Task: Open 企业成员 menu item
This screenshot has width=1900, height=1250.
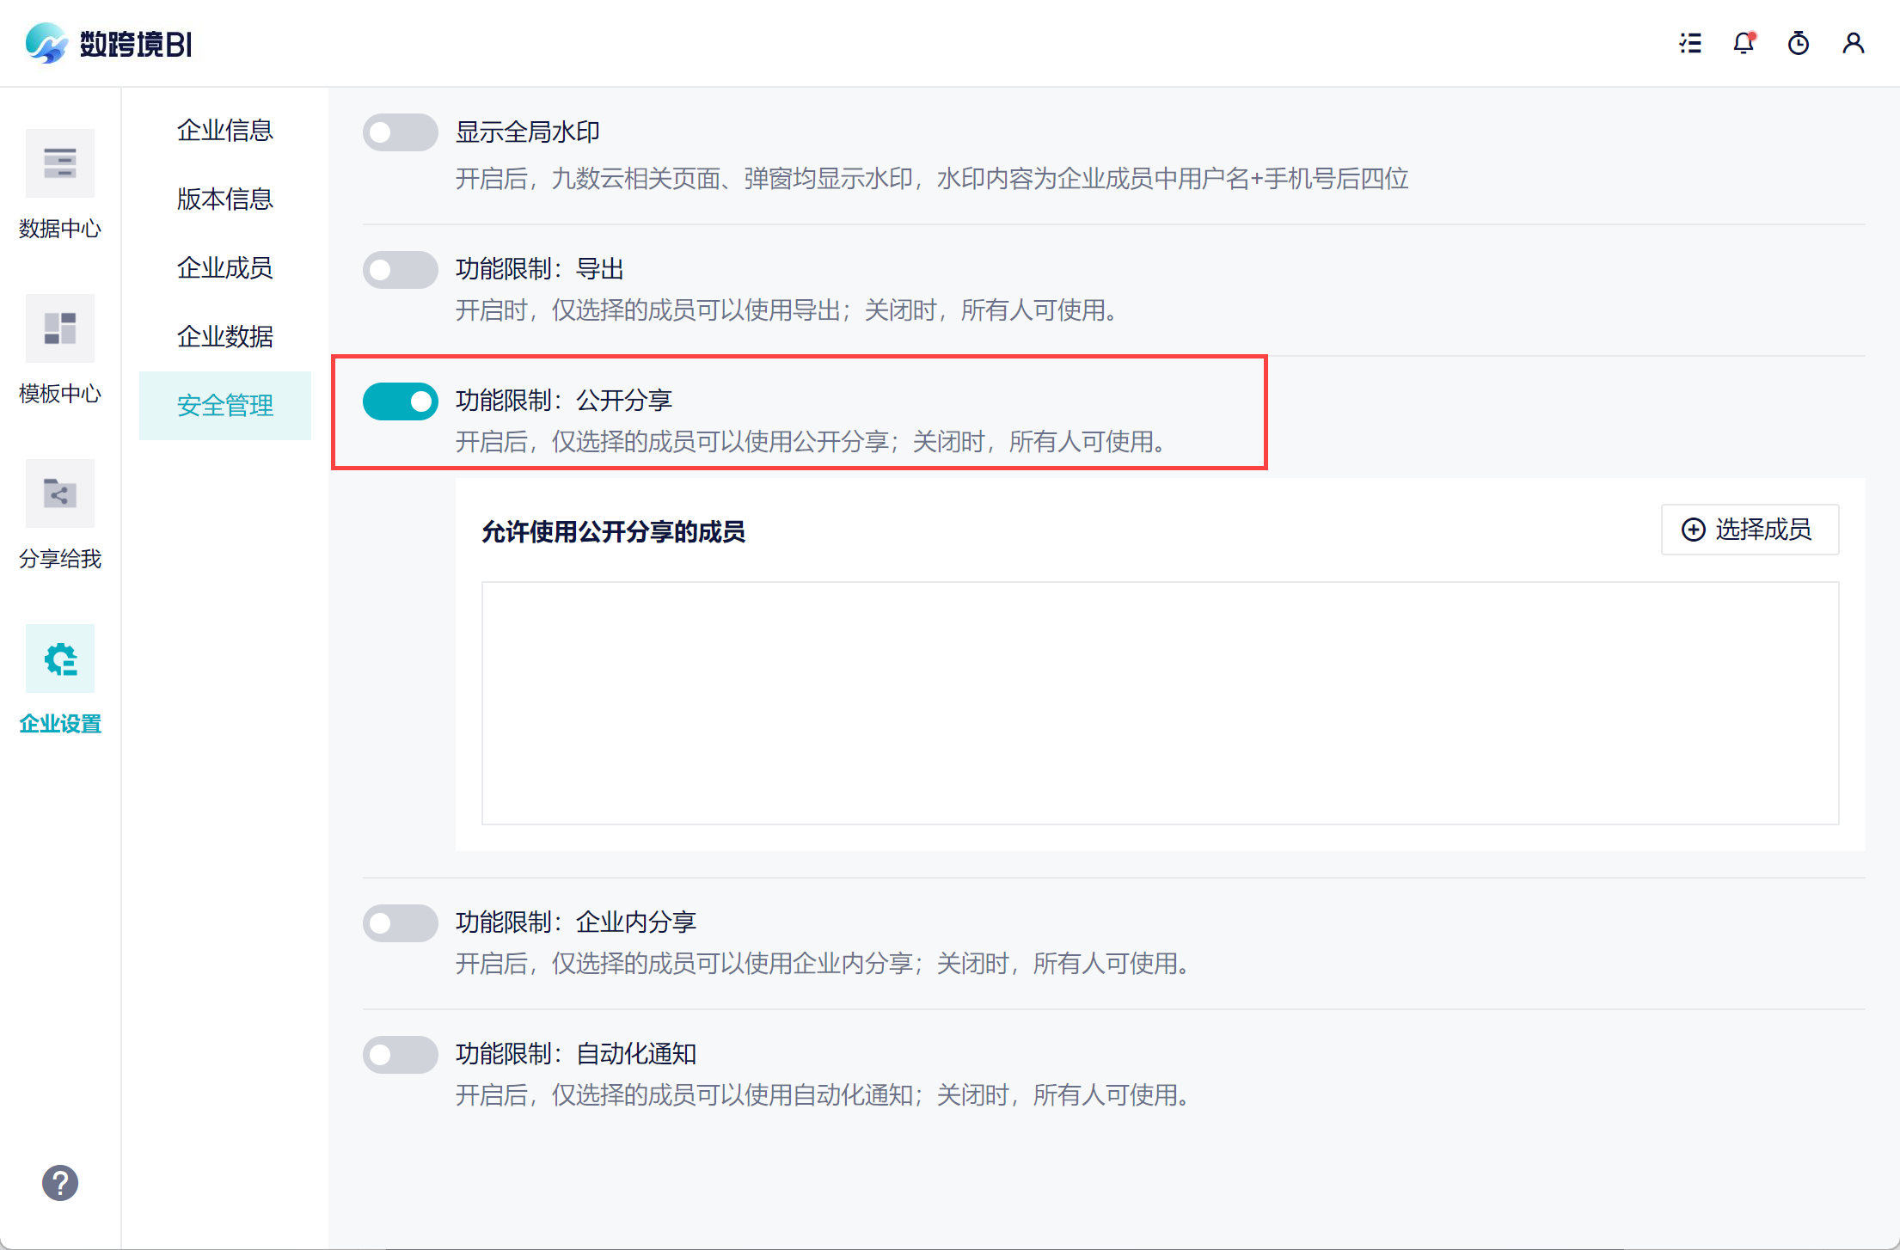Action: click(x=224, y=268)
